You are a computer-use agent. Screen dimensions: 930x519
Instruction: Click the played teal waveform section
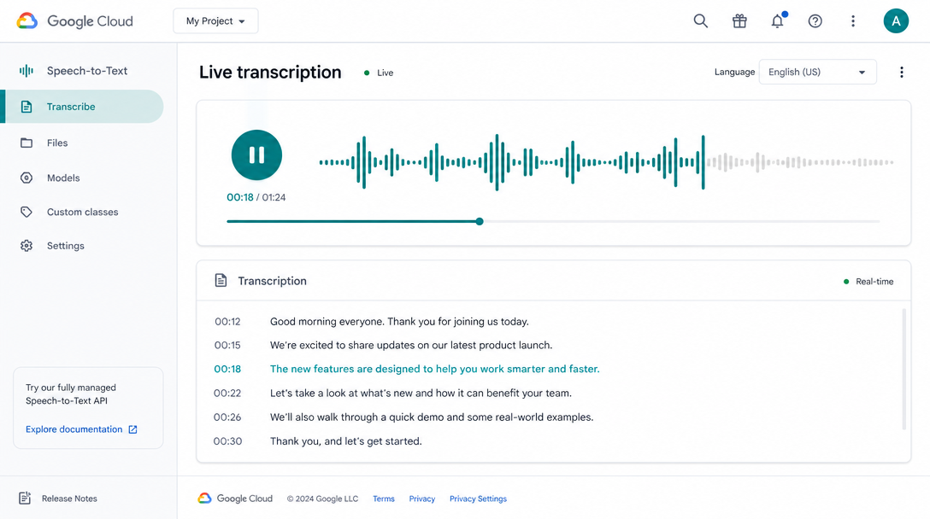(513, 162)
